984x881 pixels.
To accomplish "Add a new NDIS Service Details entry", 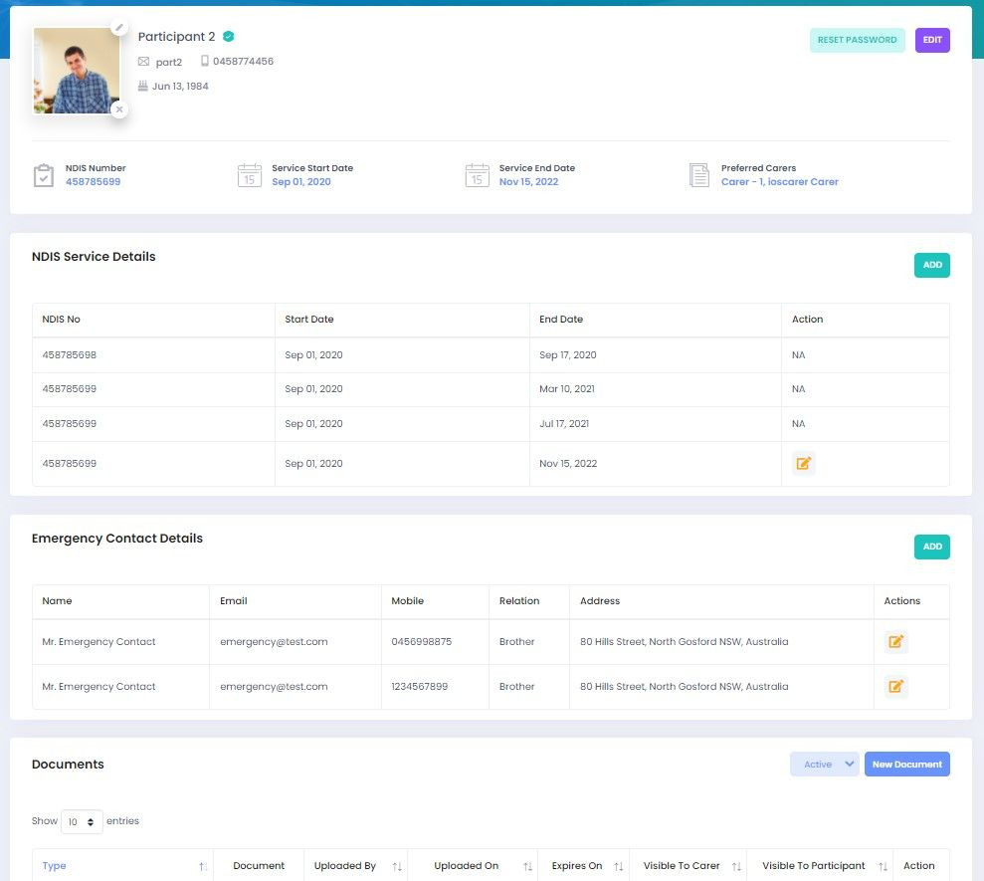I will [932, 265].
